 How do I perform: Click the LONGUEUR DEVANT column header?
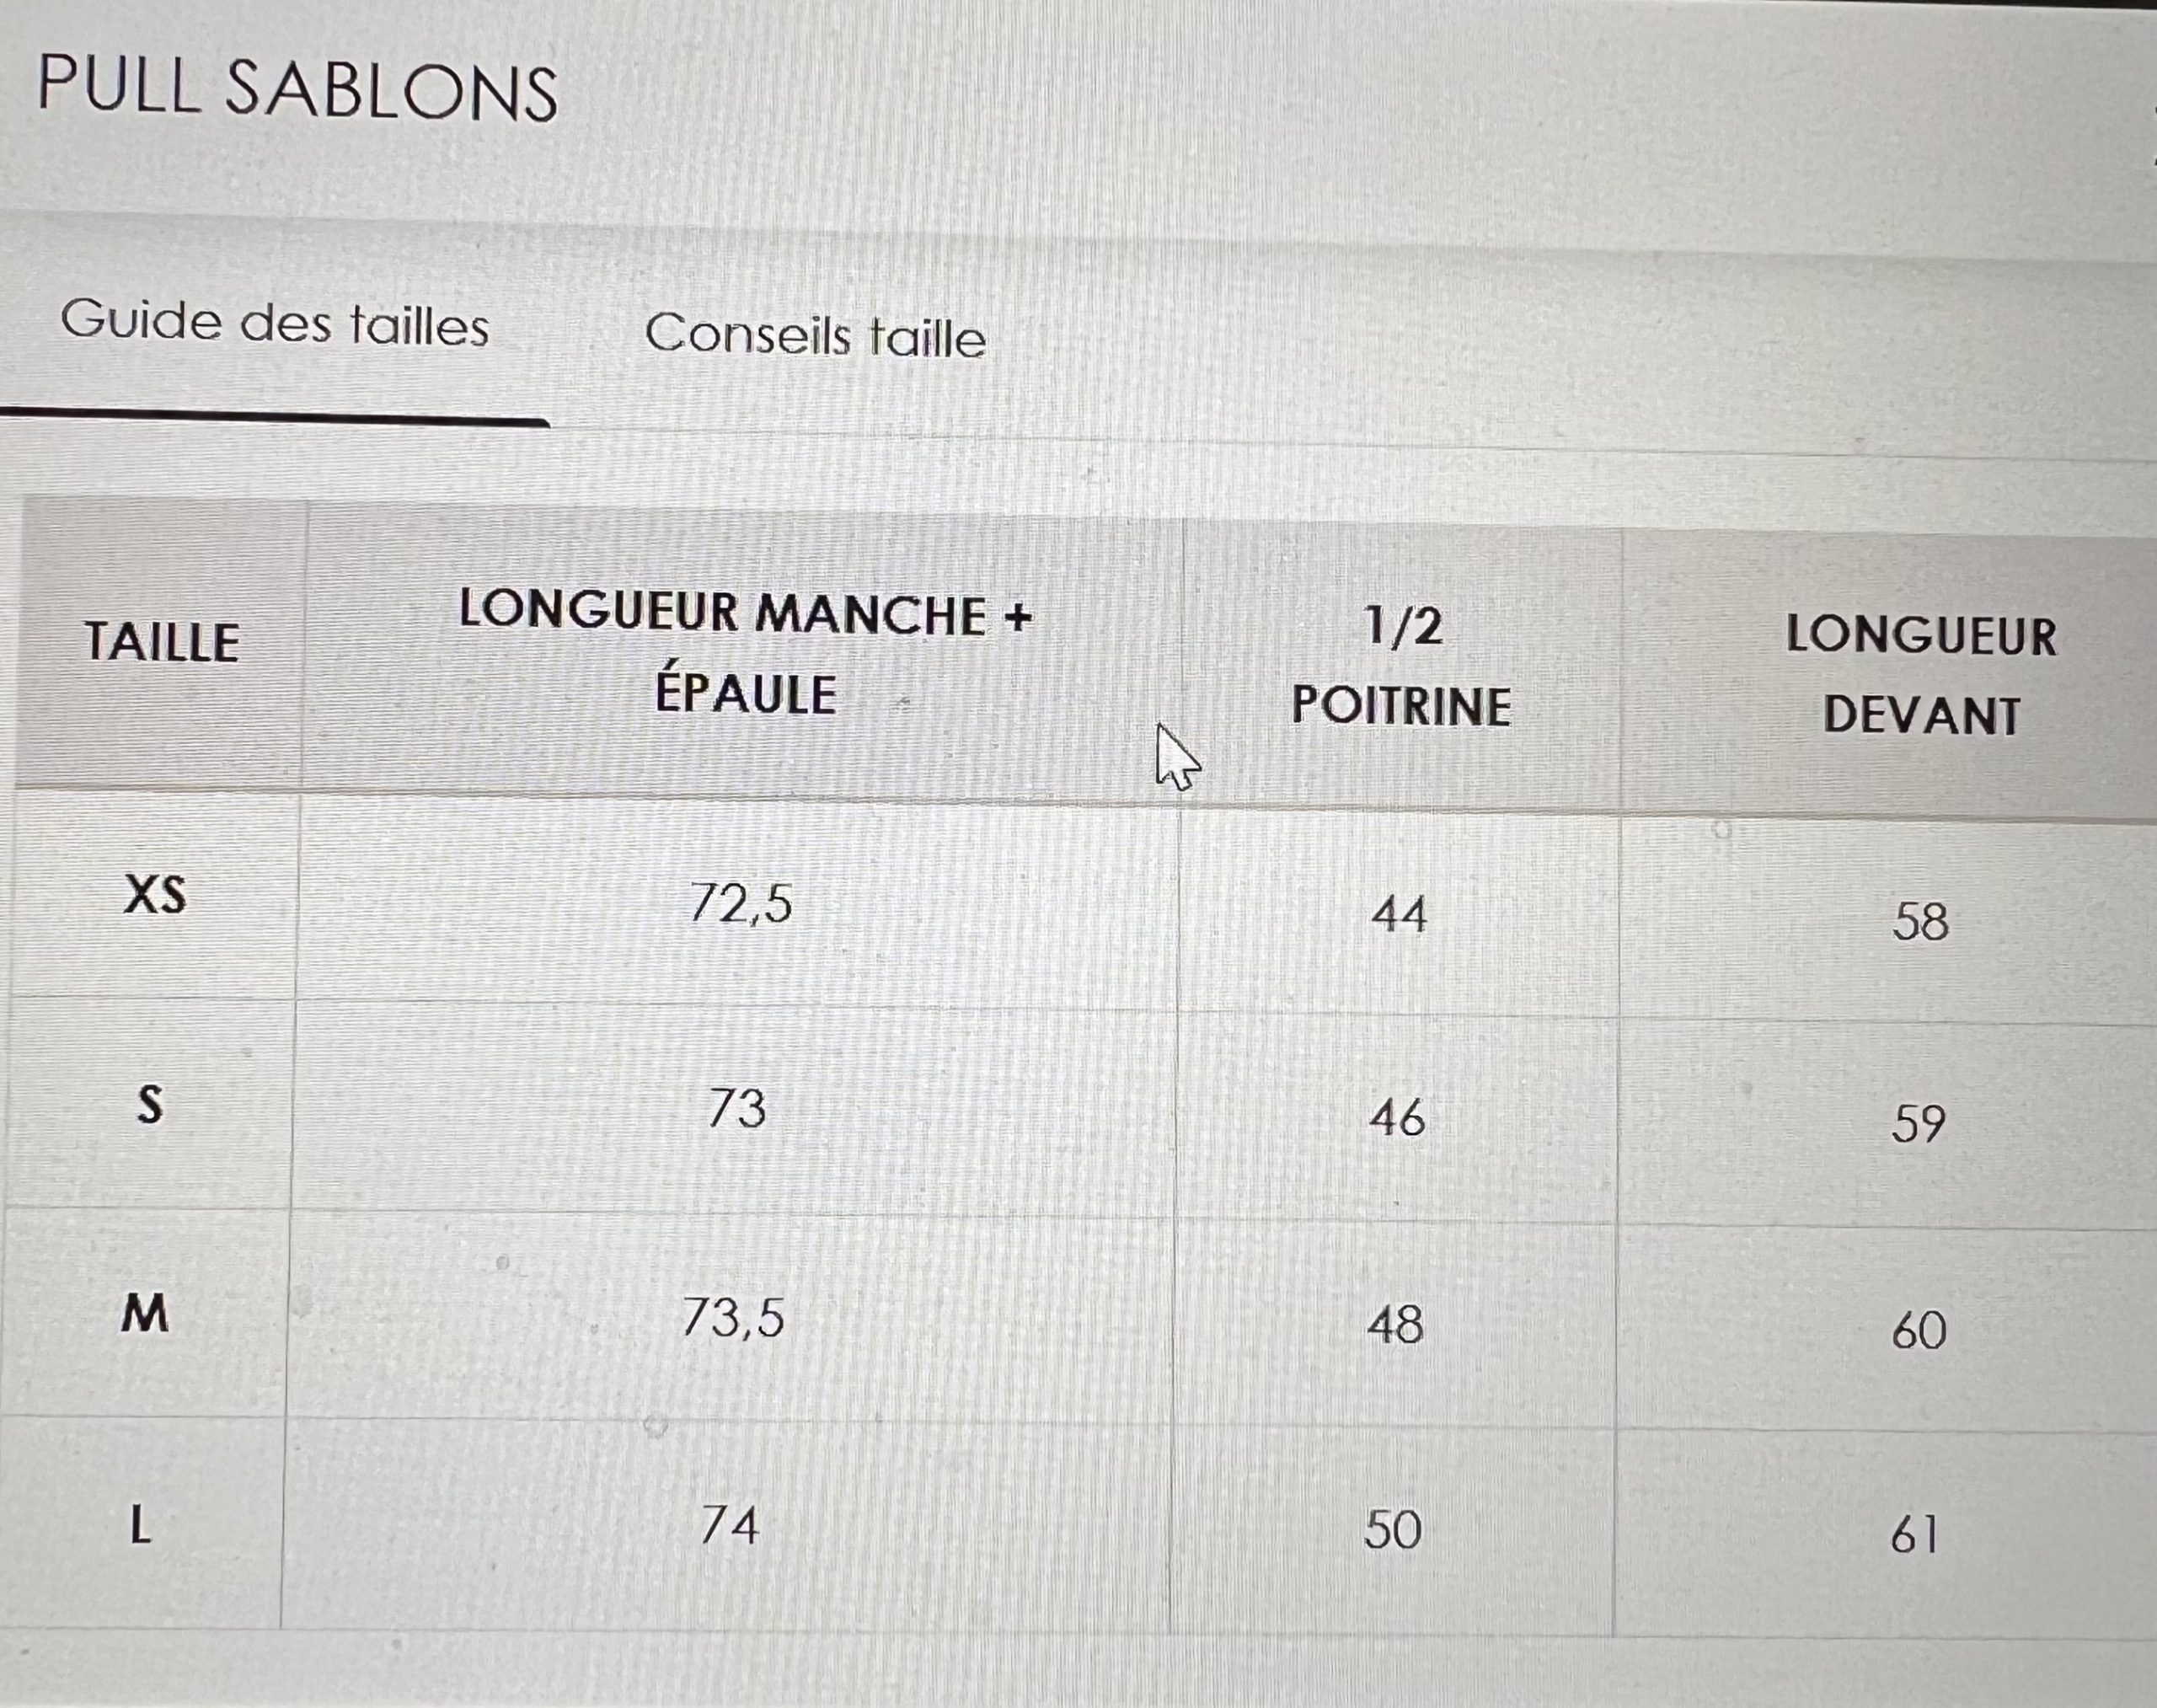point(1921,676)
